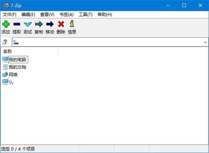Viewport: 209px width, 153px height.
Task: Select the 我的文档 list entry text
Action: pyautogui.click(x=17, y=67)
